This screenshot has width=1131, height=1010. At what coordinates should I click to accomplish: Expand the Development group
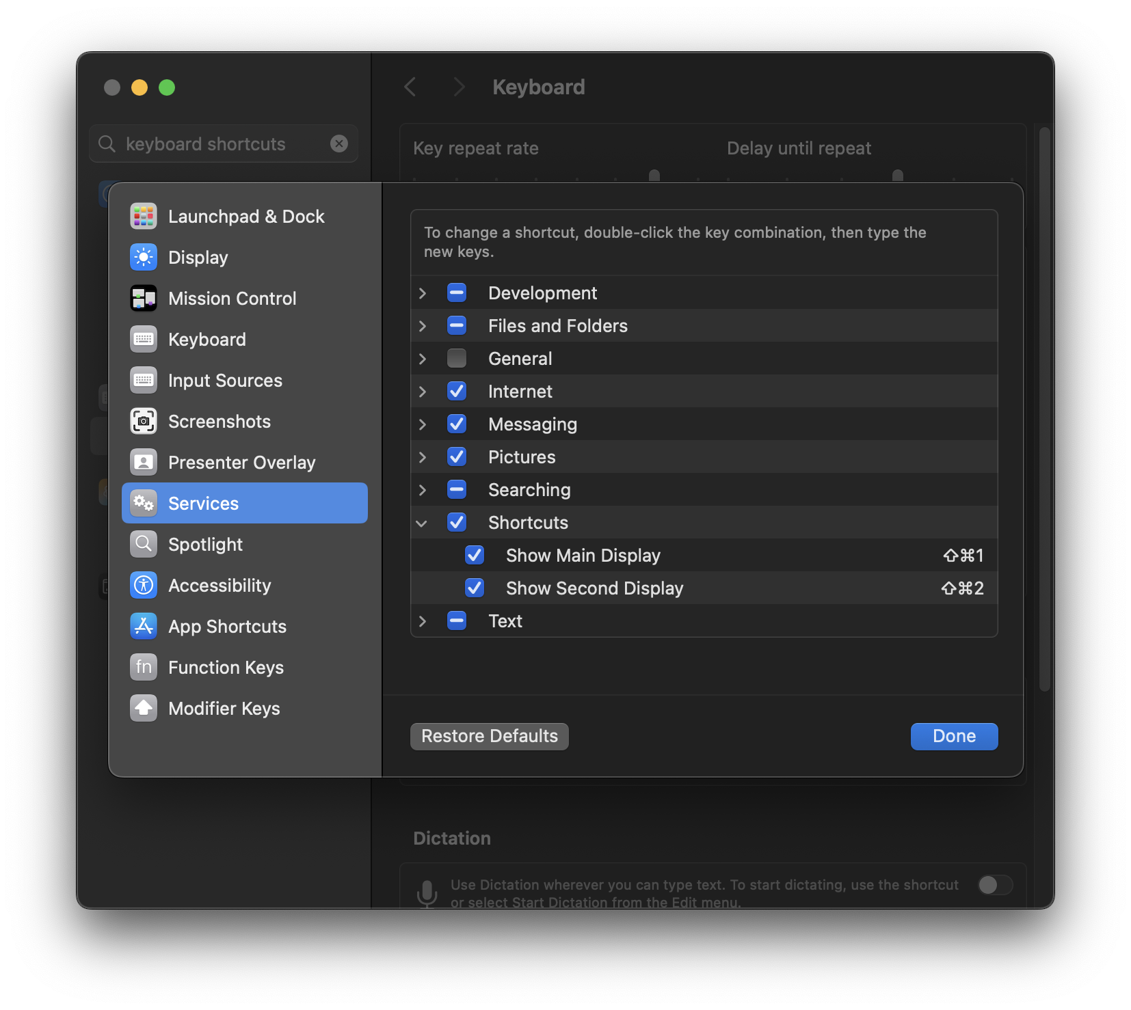pos(423,293)
